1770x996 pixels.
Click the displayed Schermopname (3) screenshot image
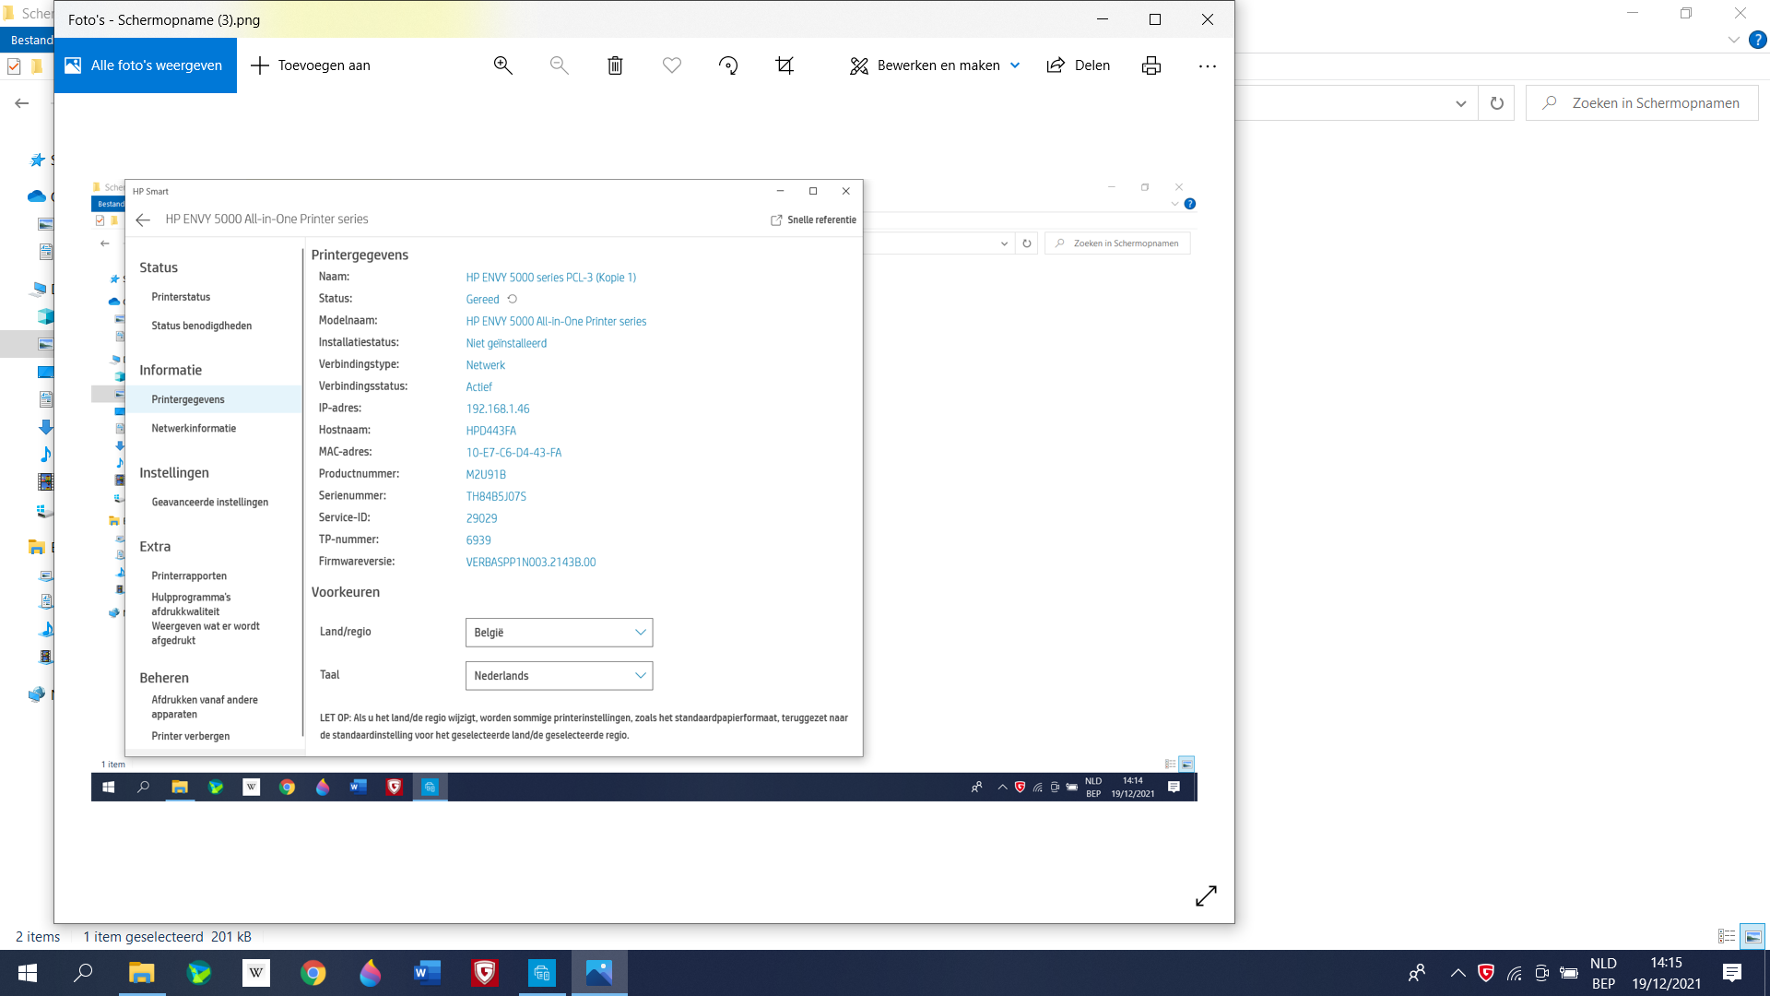click(x=643, y=490)
